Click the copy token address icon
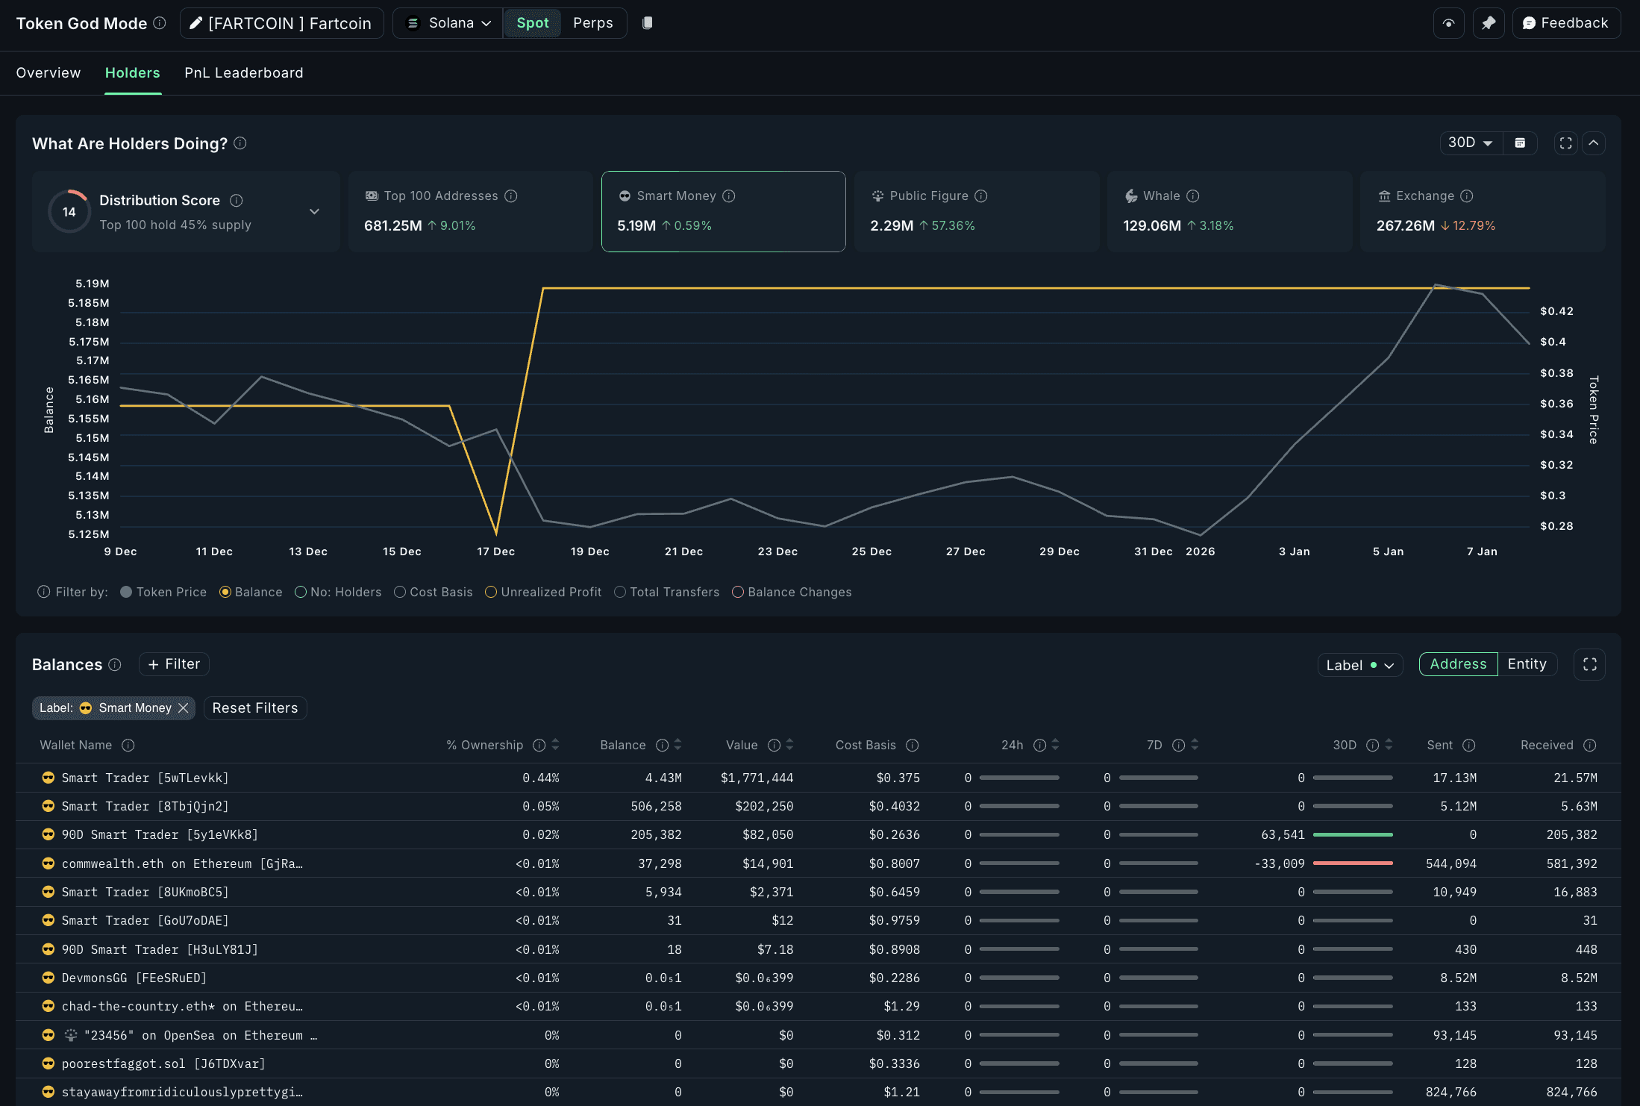The width and height of the screenshot is (1640, 1106). tap(648, 23)
